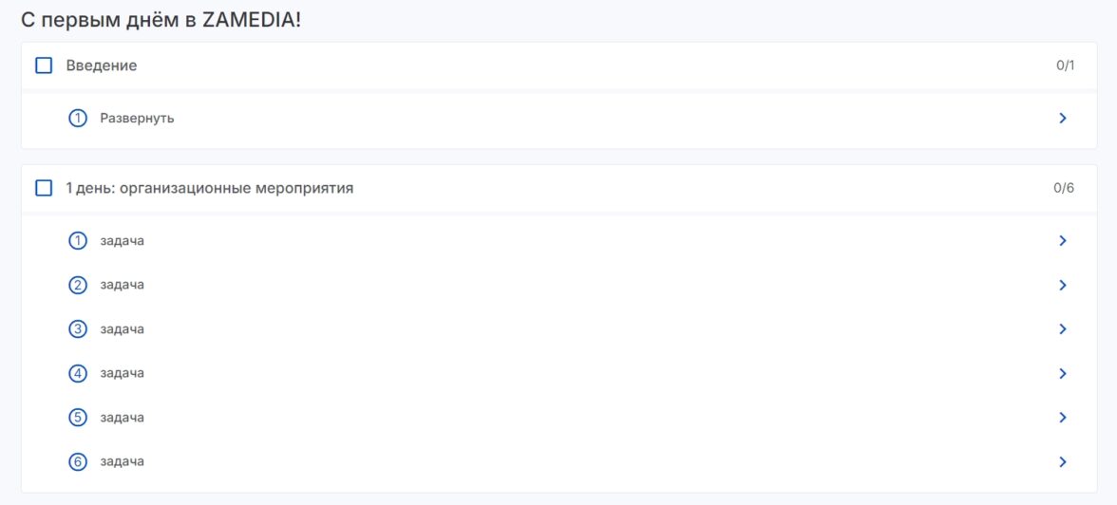The image size is (1117, 505).
Task: Expand chevron for задача number 4
Action: click(x=1063, y=373)
